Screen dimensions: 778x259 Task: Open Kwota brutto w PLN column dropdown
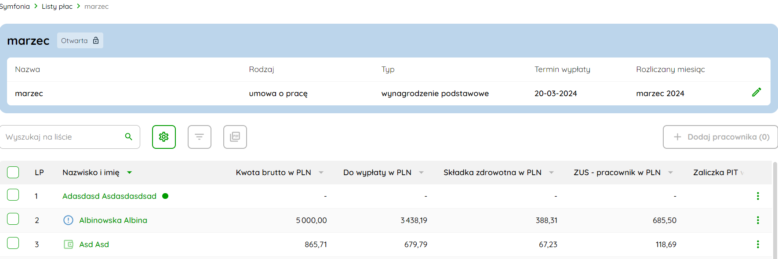tap(321, 173)
